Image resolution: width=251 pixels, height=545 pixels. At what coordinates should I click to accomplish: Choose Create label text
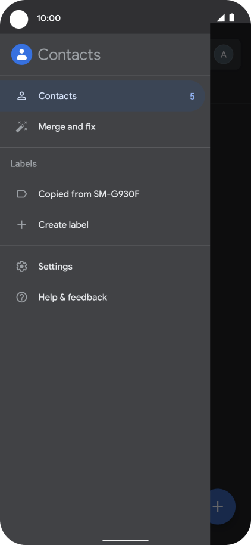coord(64,225)
